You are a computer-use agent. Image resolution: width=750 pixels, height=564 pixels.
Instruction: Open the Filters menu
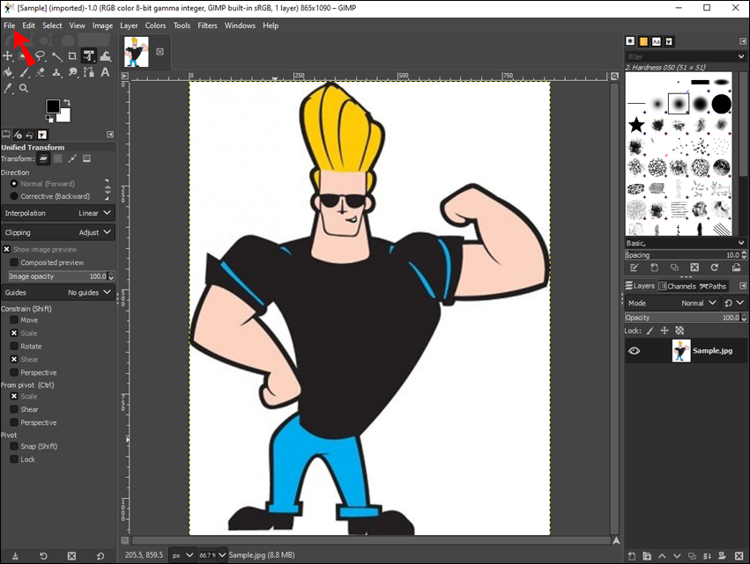[x=207, y=26]
